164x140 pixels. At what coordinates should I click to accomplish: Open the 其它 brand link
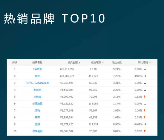[x=37, y=76]
